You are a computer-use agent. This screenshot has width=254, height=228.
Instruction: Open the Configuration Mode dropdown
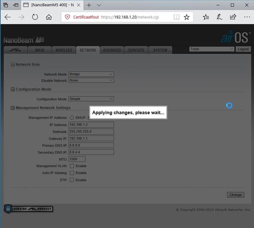tap(91, 99)
